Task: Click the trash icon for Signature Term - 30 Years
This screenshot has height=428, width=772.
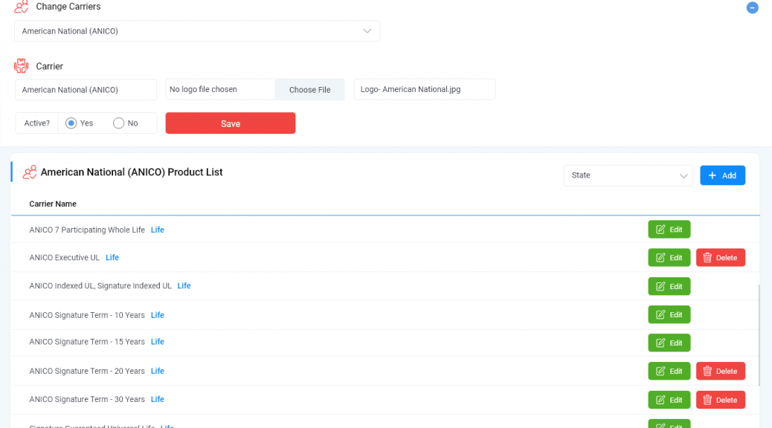Action: click(x=707, y=400)
